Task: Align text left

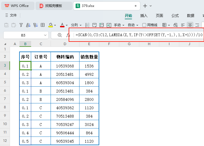Action: [183, 25]
